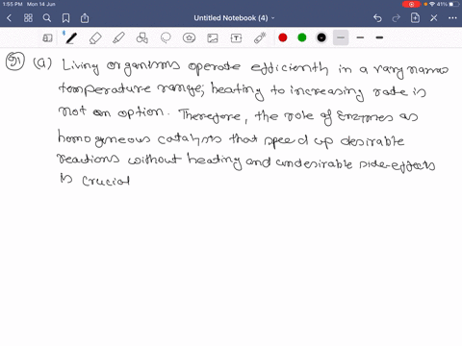Redo the last undone stroke
This screenshot has width=462, height=346.
397,18
